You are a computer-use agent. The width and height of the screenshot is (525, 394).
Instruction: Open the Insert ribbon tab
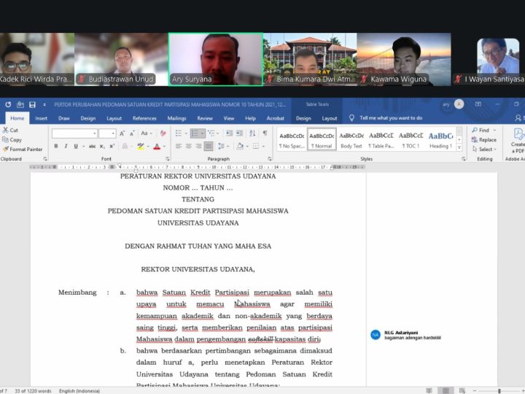pos(41,118)
